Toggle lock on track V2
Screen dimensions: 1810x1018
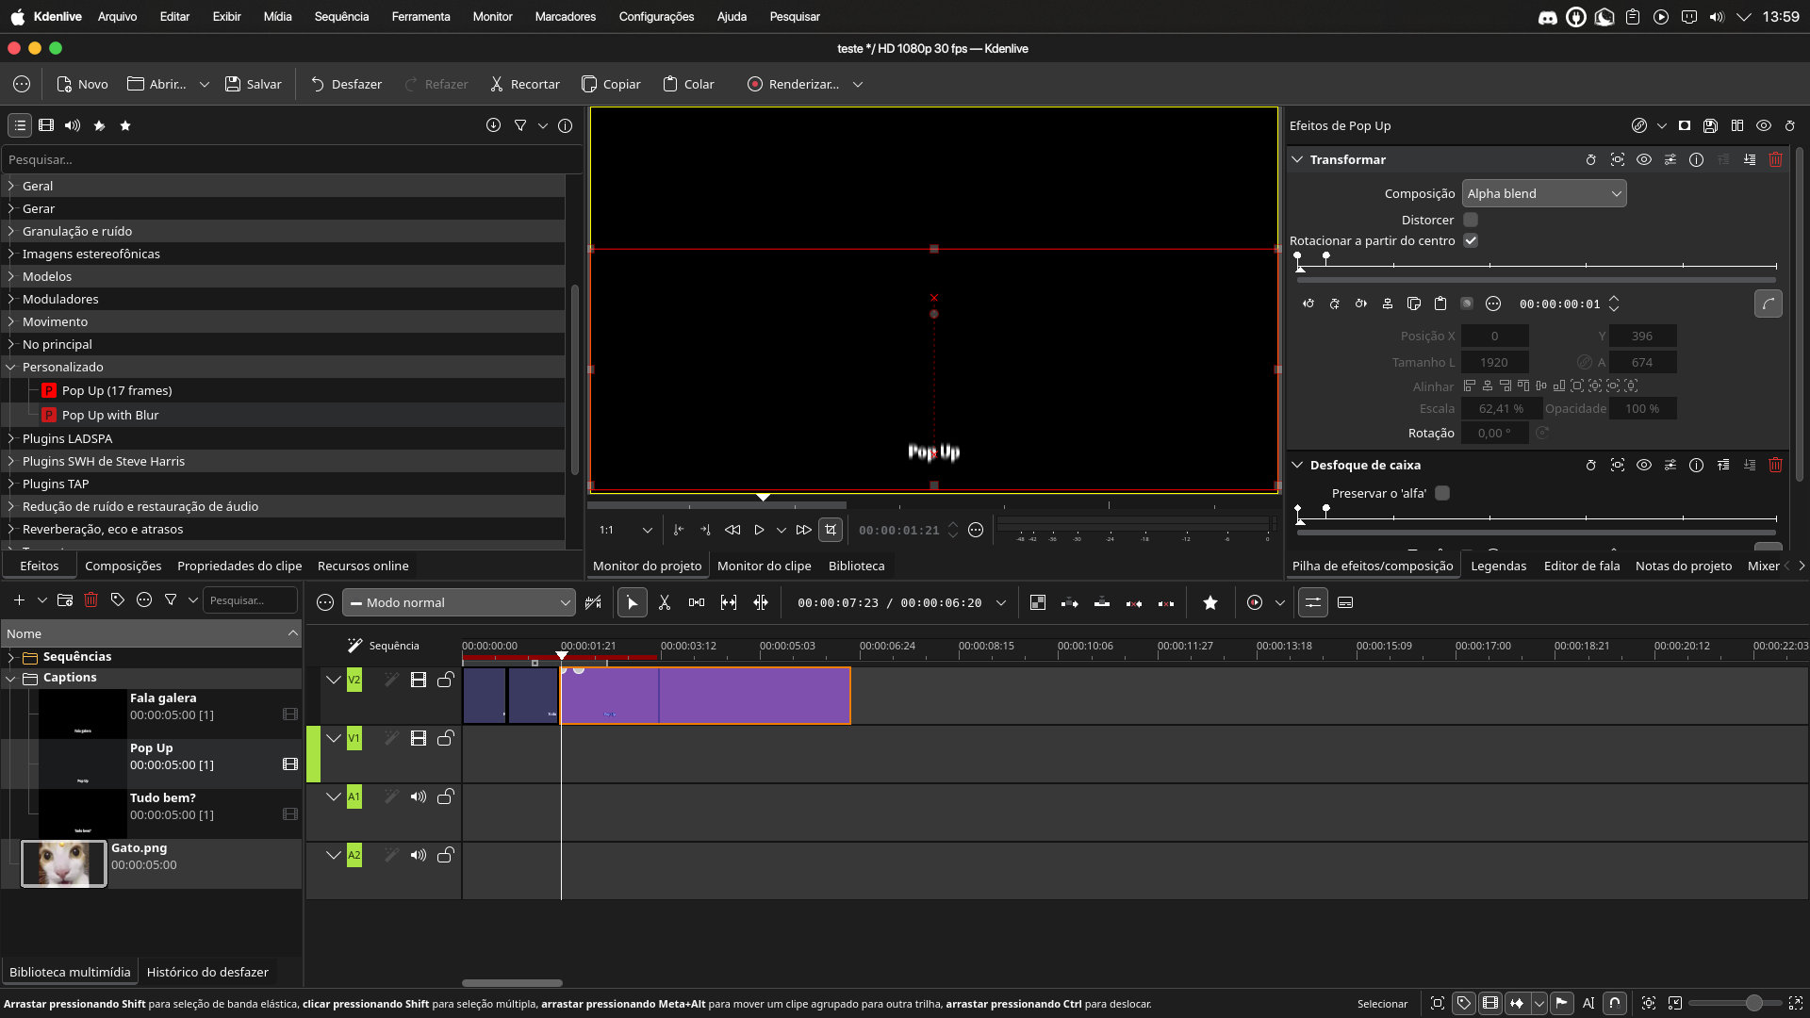pos(446,680)
